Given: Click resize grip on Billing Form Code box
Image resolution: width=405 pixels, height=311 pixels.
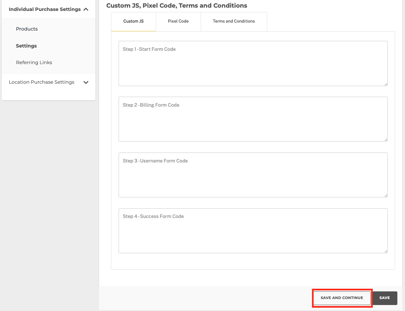Looking at the screenshot, I should [386, 140].
